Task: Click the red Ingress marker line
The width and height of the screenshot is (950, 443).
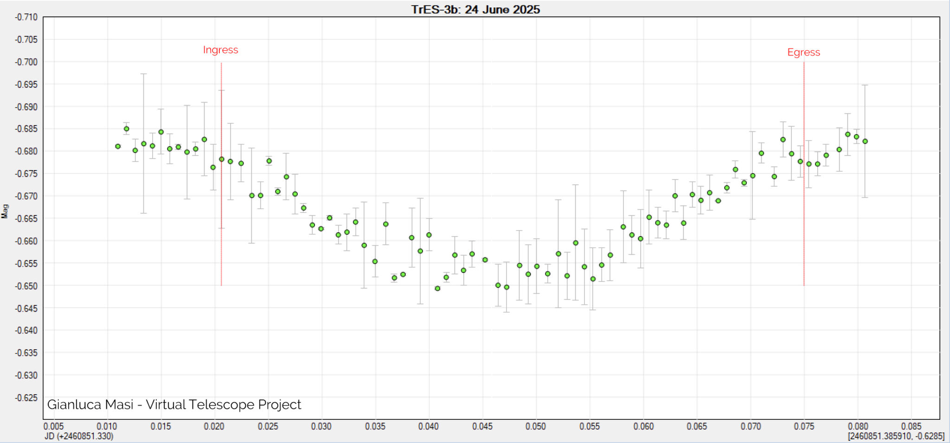Action: pos(221,186)
